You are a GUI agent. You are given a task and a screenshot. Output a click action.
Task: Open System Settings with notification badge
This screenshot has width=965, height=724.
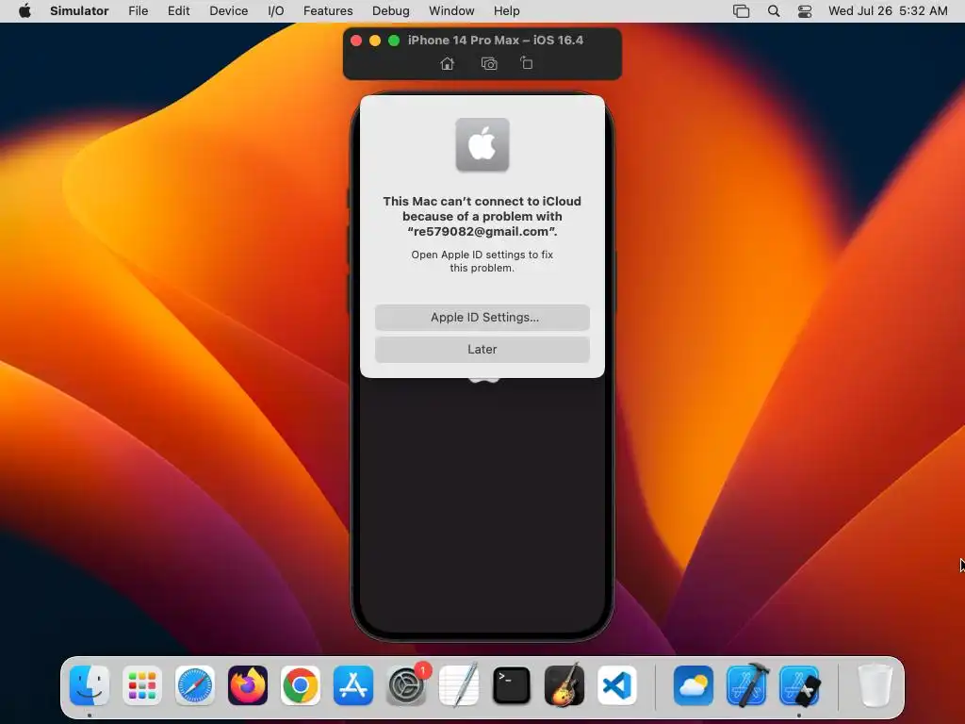coord(406,685)
